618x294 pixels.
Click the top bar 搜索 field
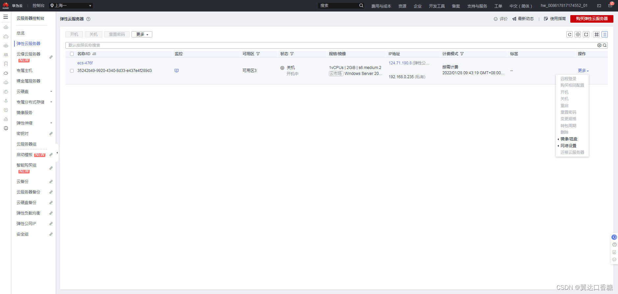[338, 6]
